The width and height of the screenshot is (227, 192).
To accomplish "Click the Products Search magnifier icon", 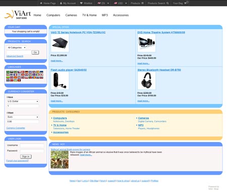I will [167, 3].
